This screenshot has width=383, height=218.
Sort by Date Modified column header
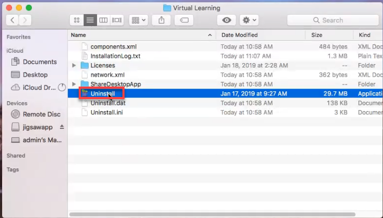coord(240,35)
